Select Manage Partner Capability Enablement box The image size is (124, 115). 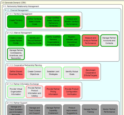point(53,110)
